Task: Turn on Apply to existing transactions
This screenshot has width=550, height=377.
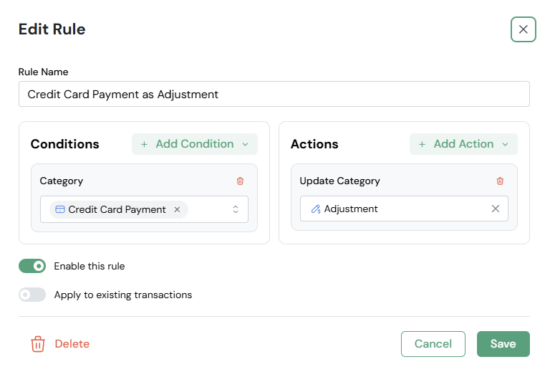Action: (x=32, y=295)
